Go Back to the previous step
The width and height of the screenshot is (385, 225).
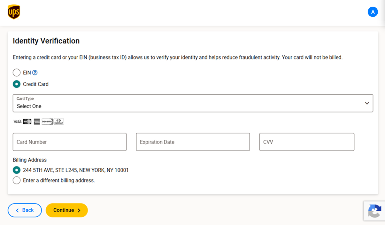[25, 210]
